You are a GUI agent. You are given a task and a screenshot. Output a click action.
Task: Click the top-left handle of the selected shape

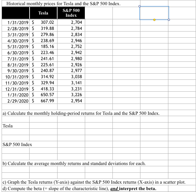(x=140, y=6)
